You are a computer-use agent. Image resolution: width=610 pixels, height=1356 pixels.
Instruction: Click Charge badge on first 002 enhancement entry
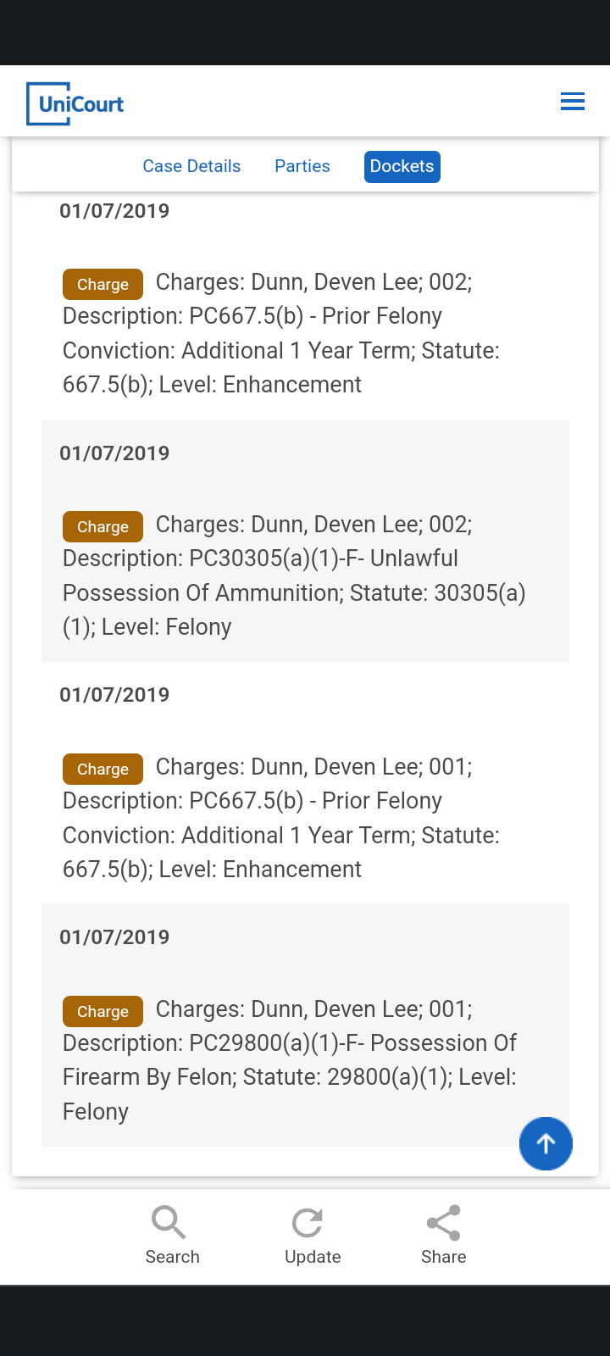coord(103,284)
